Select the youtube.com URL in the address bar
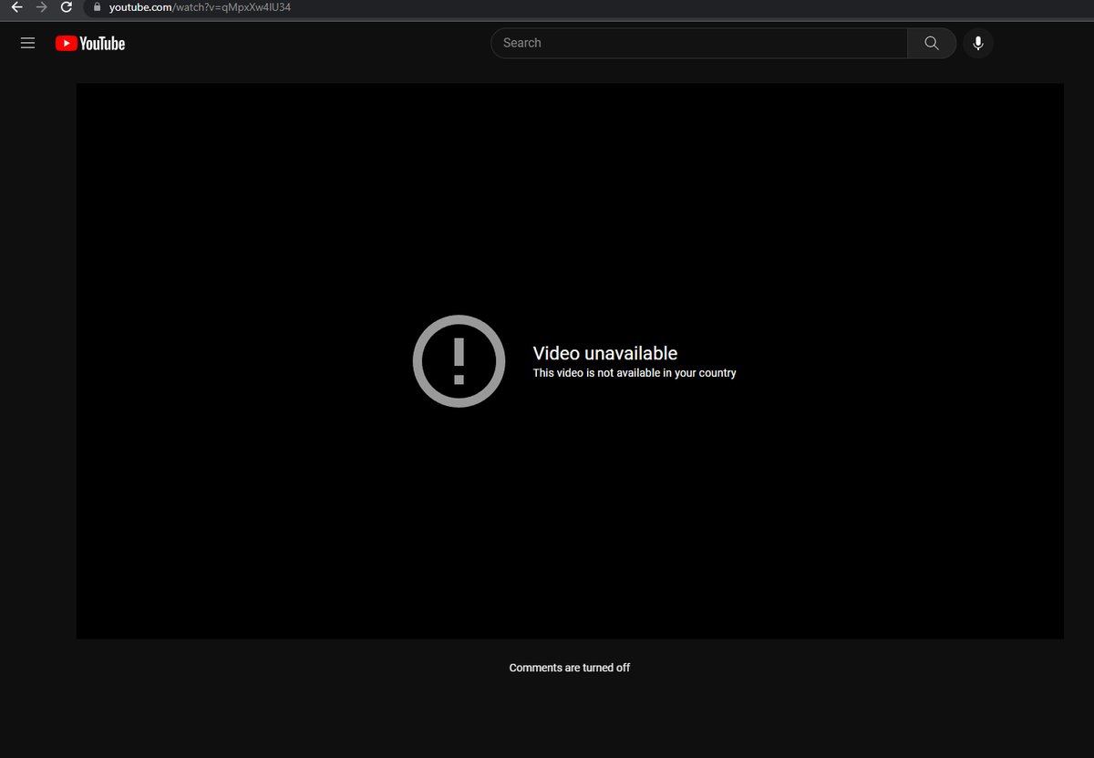 [200, 7]
